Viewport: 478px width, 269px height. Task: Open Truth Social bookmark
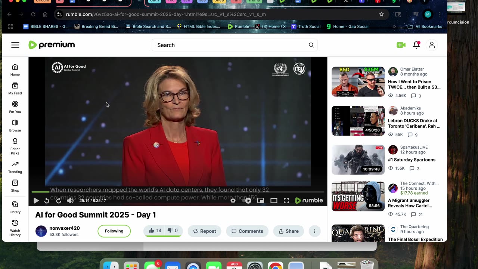pyautogui.click(x=306, y=27)
